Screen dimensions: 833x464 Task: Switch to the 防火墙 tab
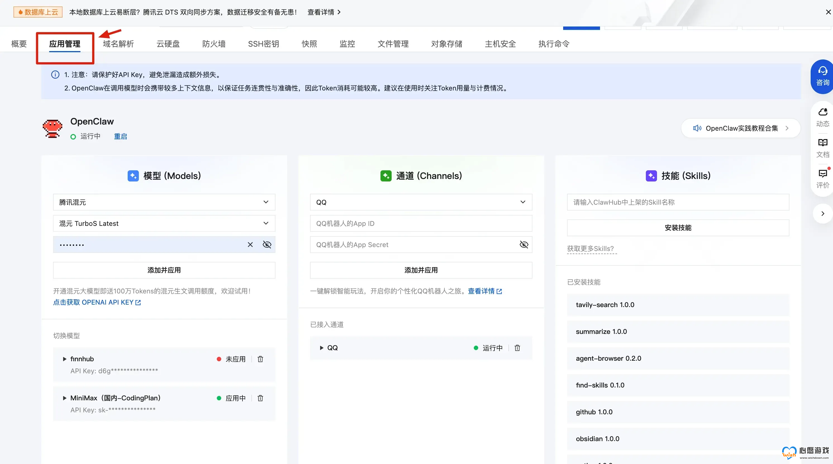[x=214, y=44]
